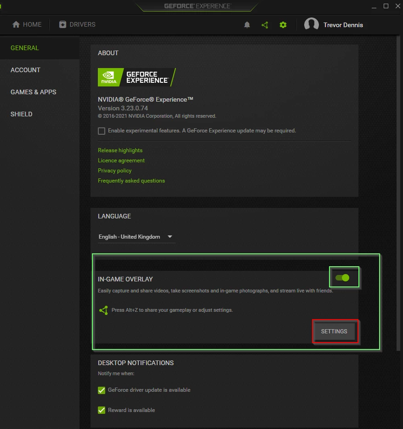Open the settings gear icon
This screenshot has width=403, height=429.
(283, 25)
